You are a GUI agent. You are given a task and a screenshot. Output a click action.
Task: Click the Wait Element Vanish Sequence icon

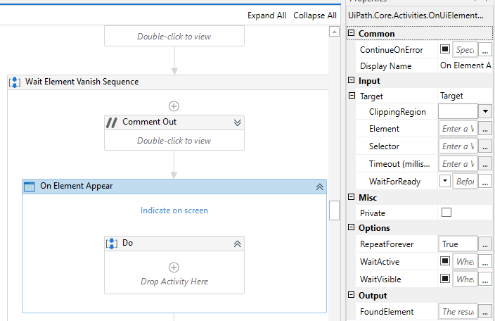(x=15, y=82)
